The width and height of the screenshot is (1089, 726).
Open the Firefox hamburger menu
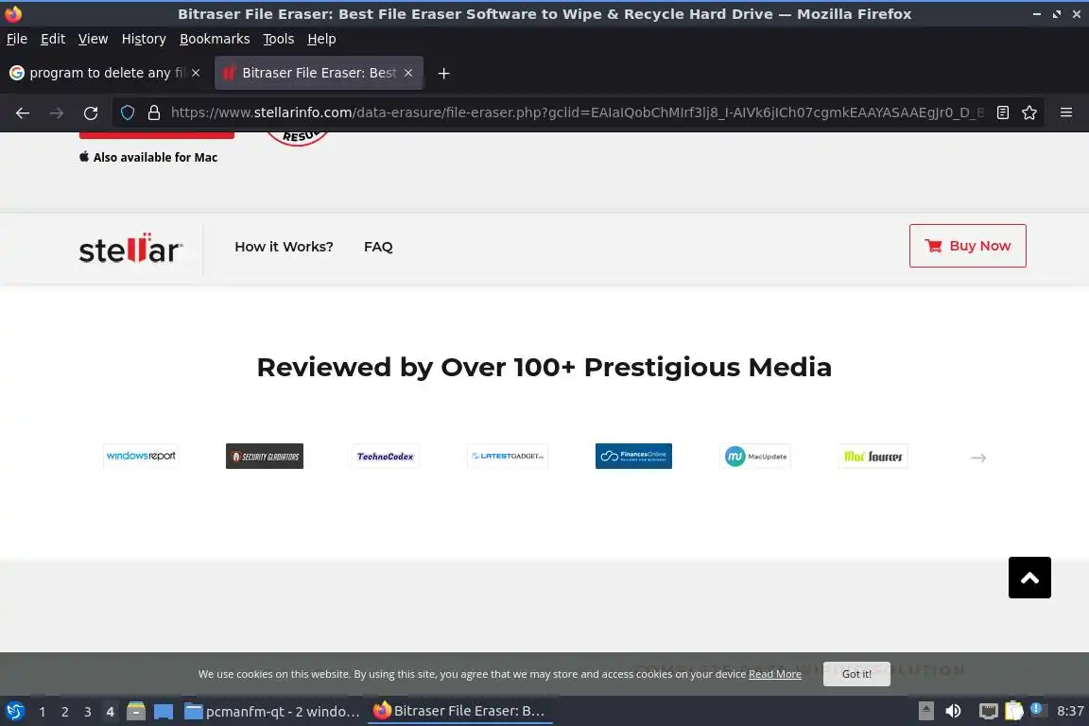tap(1066, 112)
